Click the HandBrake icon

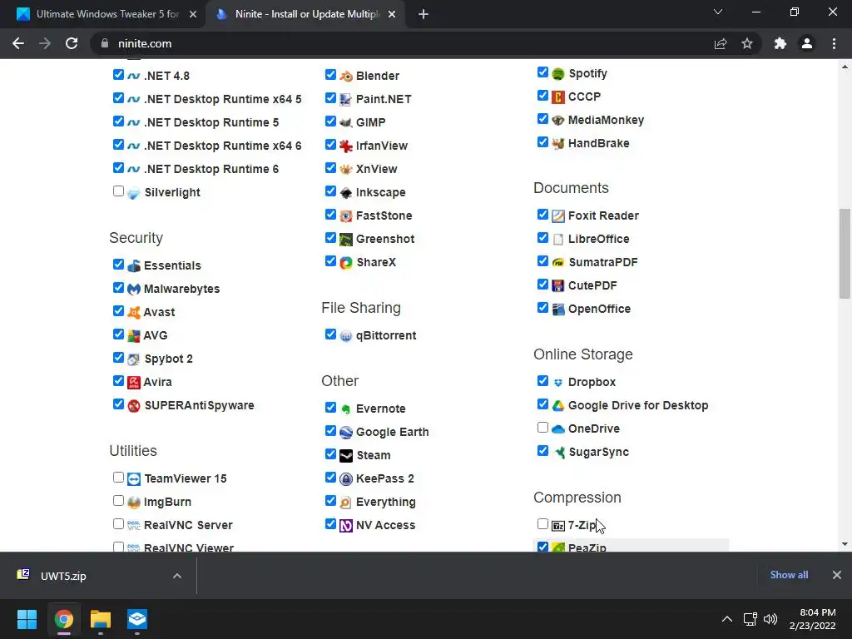coord(558,144)
